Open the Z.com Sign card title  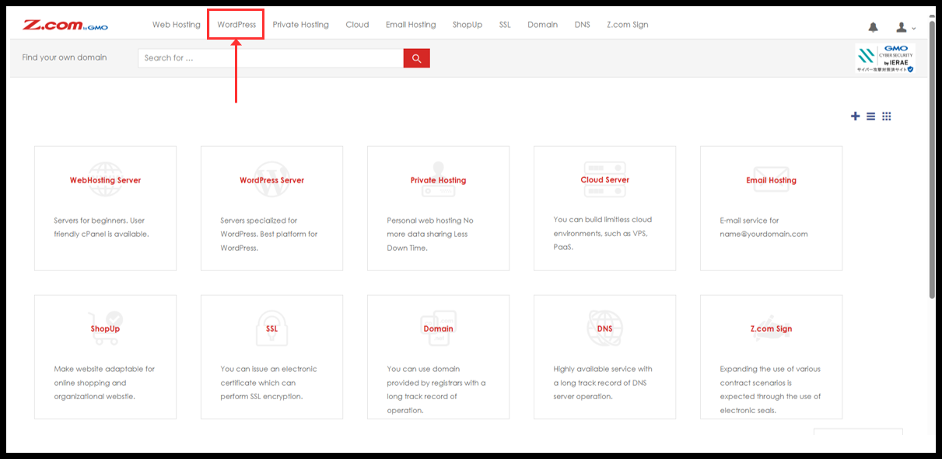772,329
